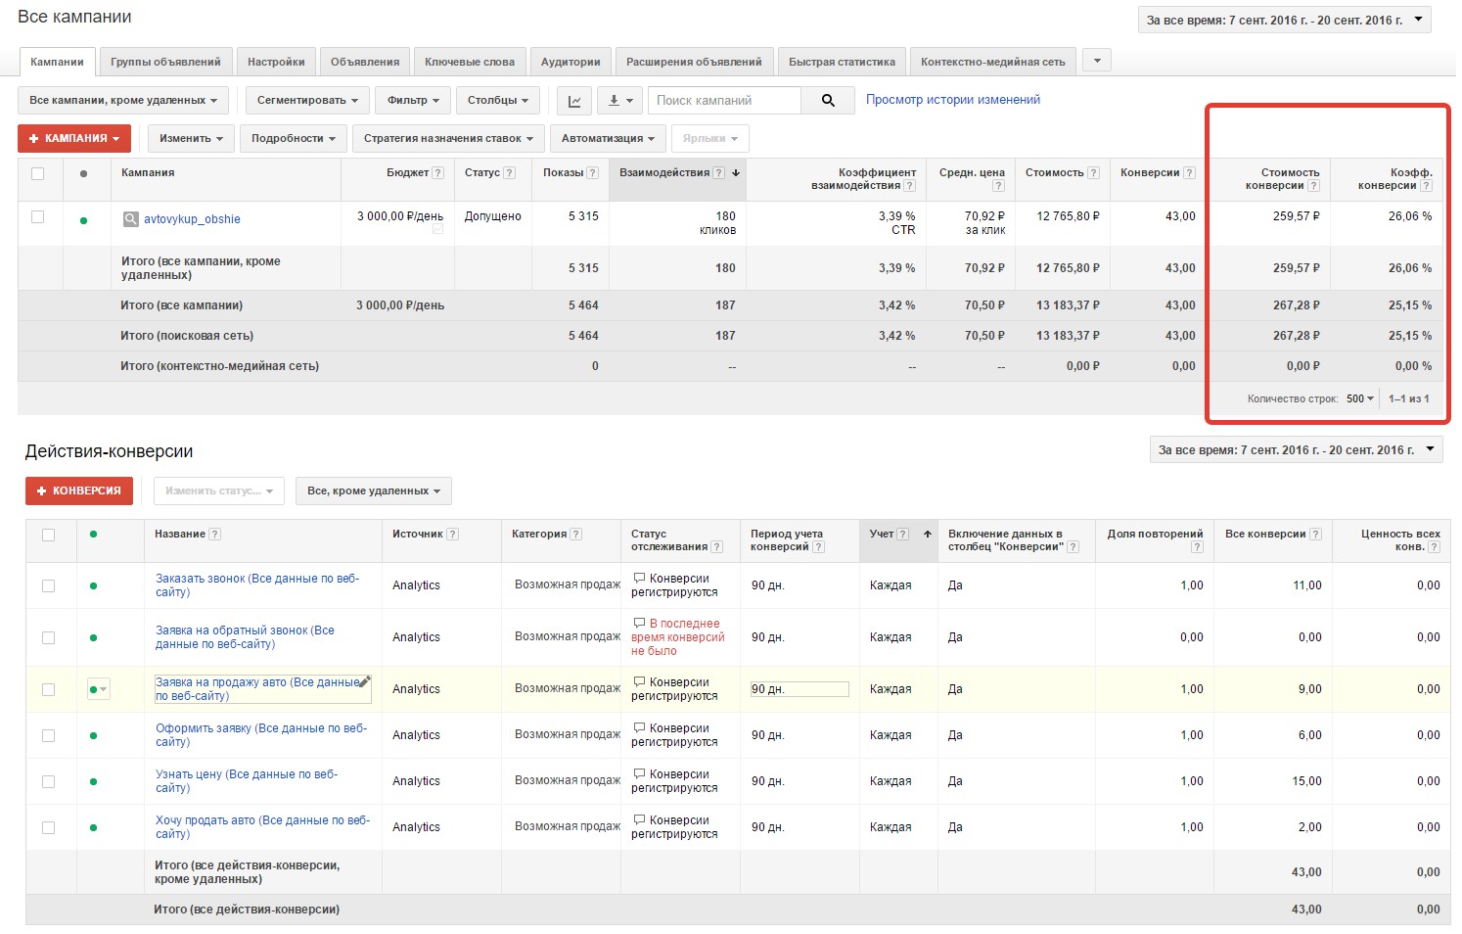1462x934 pixels.
Task: Click the chart graph icon button
Action: click(574, 101)
